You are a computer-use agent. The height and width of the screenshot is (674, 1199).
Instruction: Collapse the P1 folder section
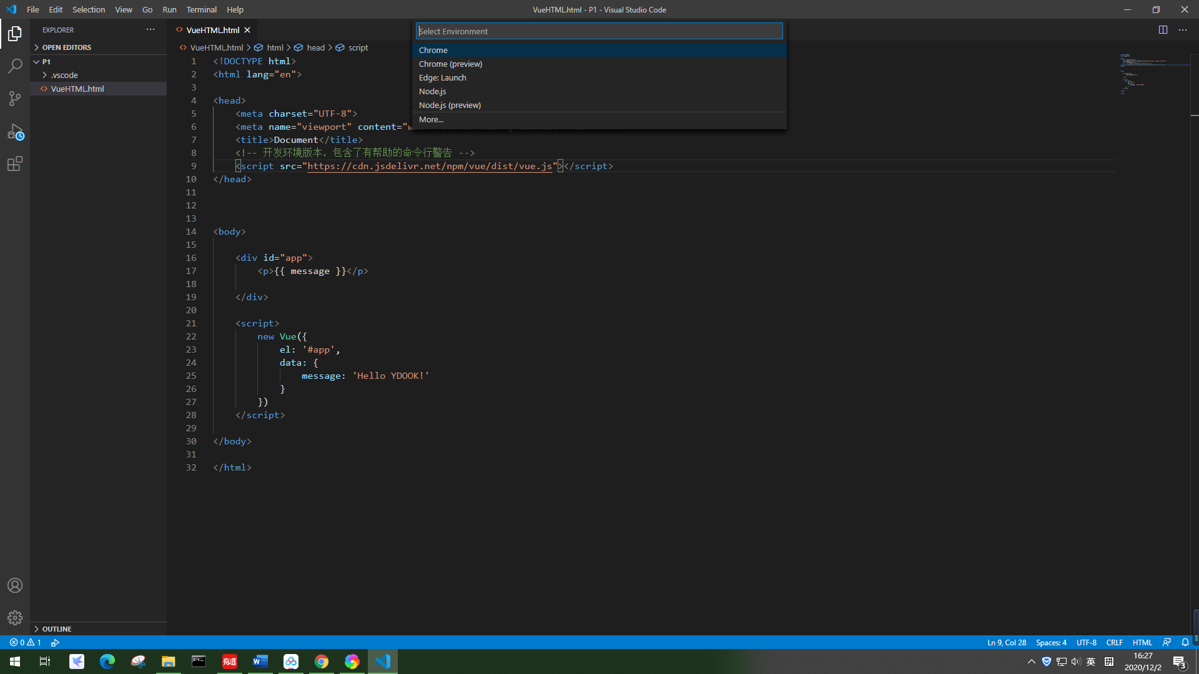click(99, 62)
